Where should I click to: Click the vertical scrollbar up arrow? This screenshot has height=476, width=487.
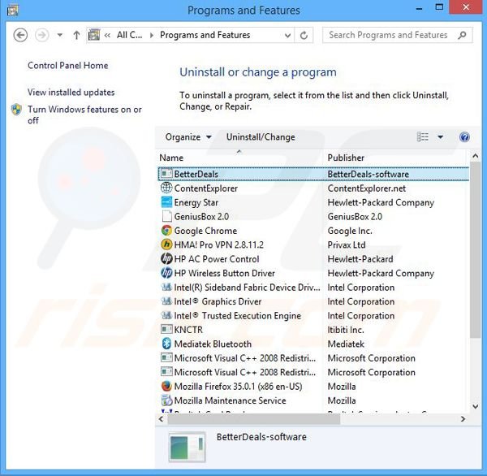click(475, 156)
